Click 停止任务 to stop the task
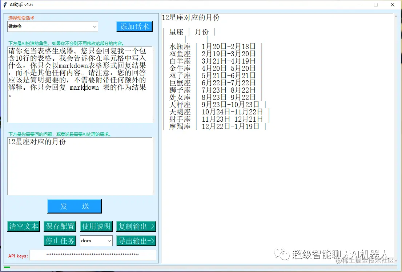The width and height of the screenshot is (402, 272). coord(60,240)
